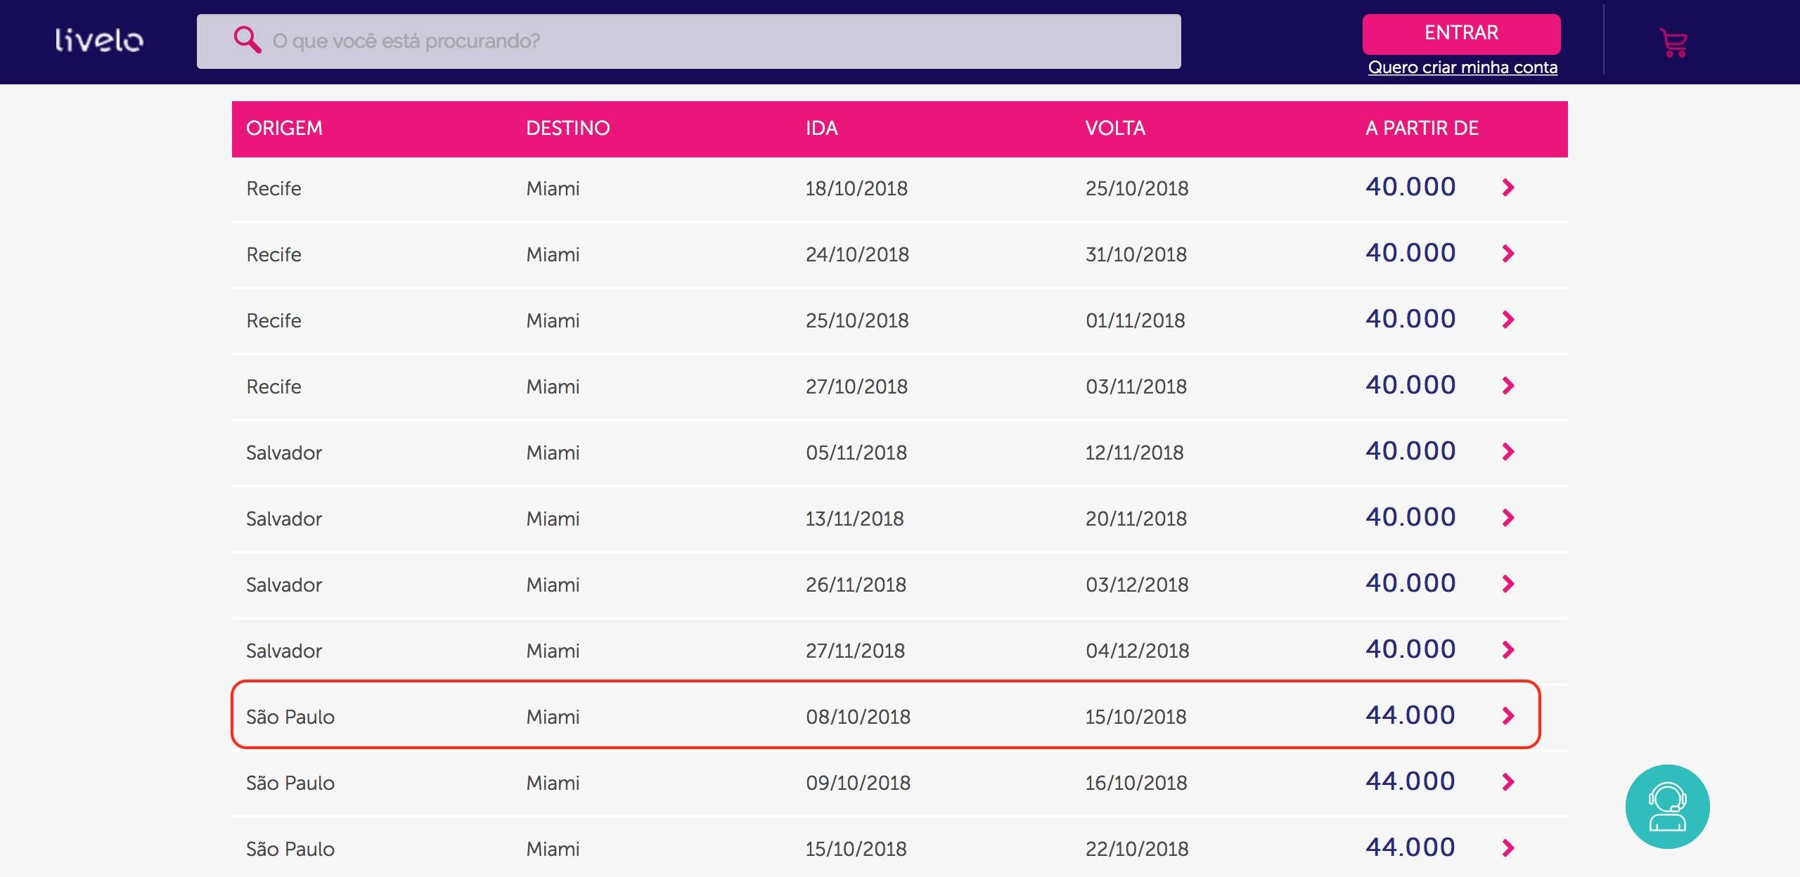Click the departure date 09/10/2018
Screen dimensions: 1800x877
(x=858, y=783)
